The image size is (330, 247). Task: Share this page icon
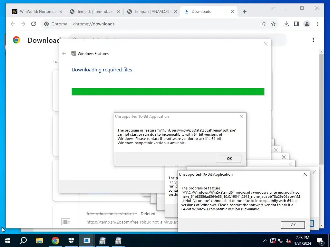point(263,24)
